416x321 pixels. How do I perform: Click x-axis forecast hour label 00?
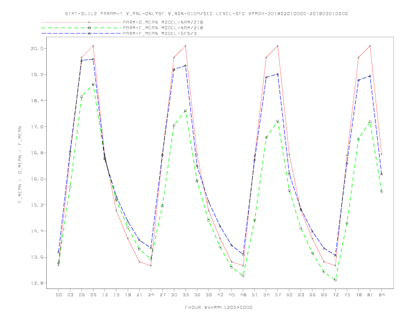tap(59, 295)
